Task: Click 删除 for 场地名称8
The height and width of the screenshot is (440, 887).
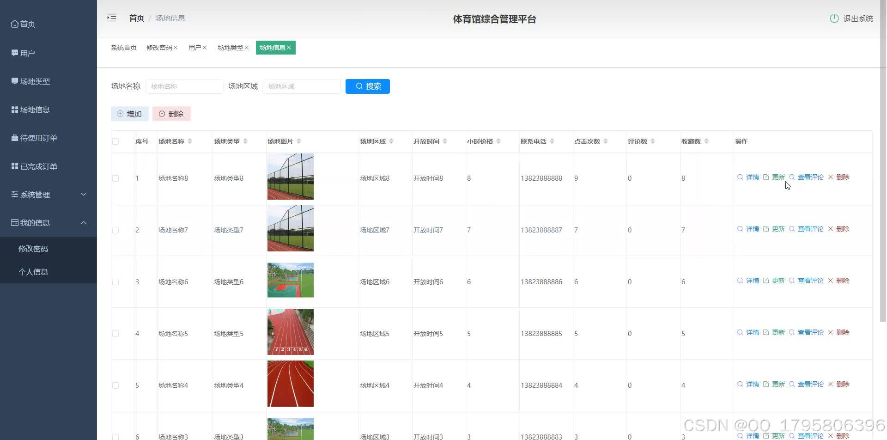Action: pos(838,177)
